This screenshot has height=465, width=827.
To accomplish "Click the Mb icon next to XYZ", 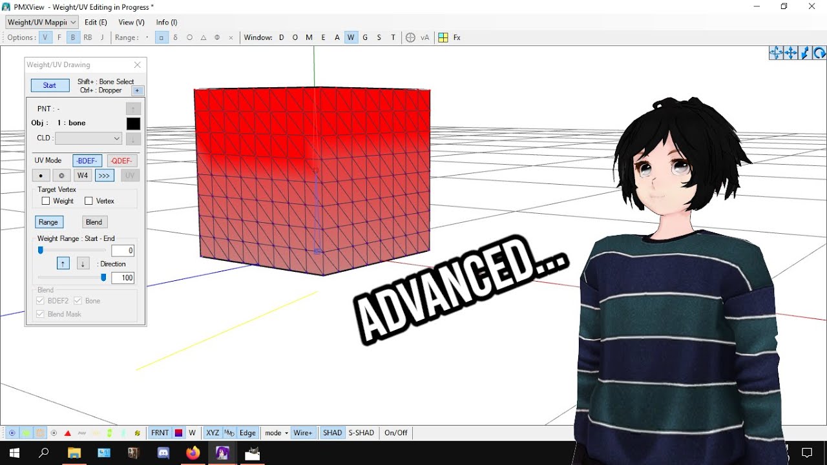I will point(229,433).
